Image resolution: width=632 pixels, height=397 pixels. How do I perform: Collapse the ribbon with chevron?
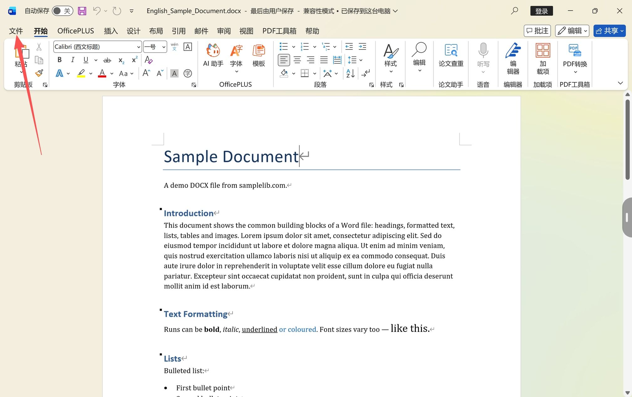click(x=620, y=83)
